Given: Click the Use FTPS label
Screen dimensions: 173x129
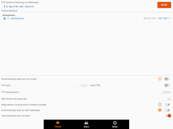Looking at the screenshot, I should click(95, 85).
